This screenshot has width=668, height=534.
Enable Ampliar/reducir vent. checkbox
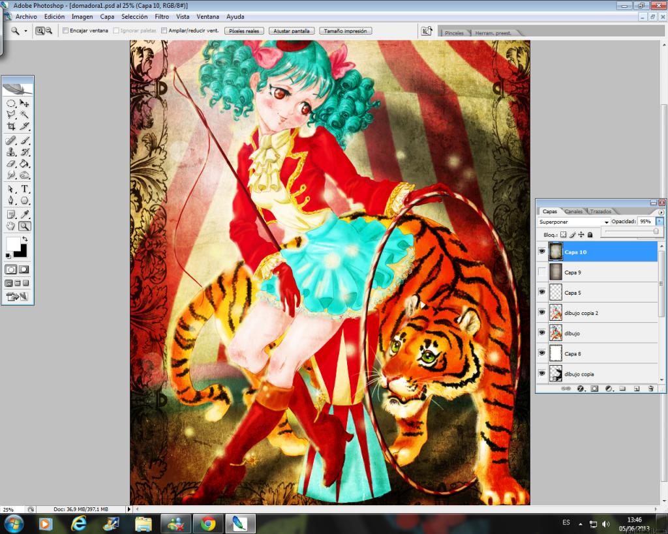tap(164, 31)
